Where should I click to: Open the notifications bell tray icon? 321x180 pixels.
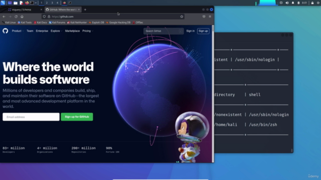(293, 3)
